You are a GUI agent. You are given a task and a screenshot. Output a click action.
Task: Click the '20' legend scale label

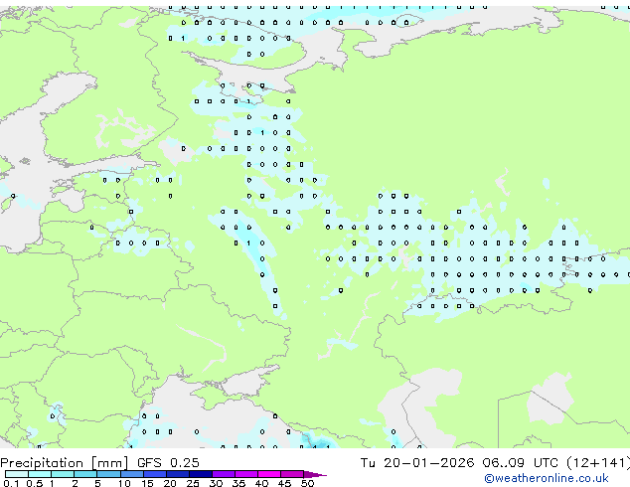[x=170, y=483]
